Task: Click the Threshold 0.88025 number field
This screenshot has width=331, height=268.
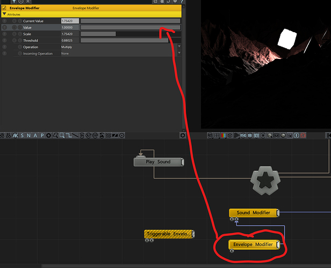Action: pyautogui.click(x=70, y=40)
